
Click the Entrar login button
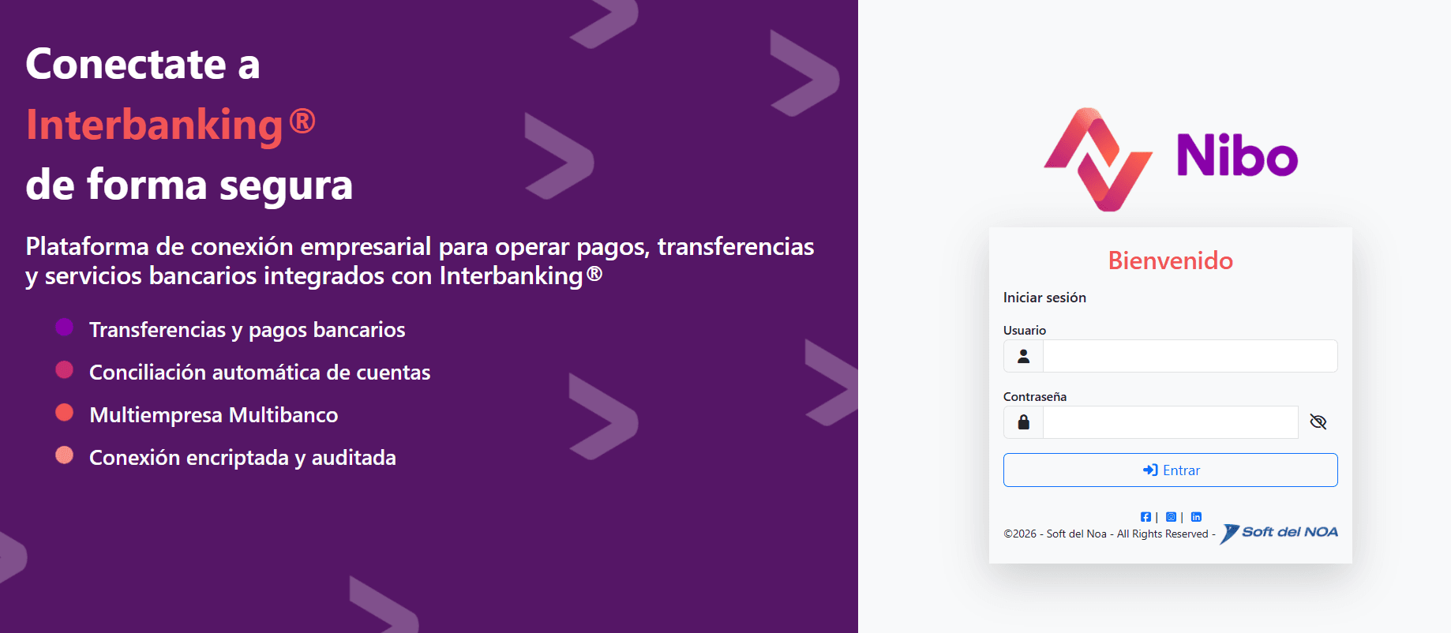tap(1170, 470)
